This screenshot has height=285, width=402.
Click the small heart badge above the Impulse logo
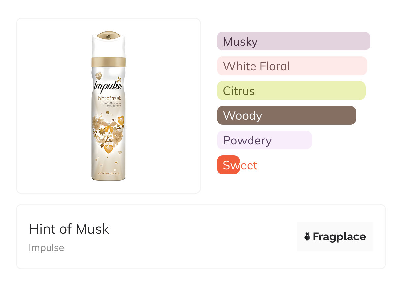(98, 76)
